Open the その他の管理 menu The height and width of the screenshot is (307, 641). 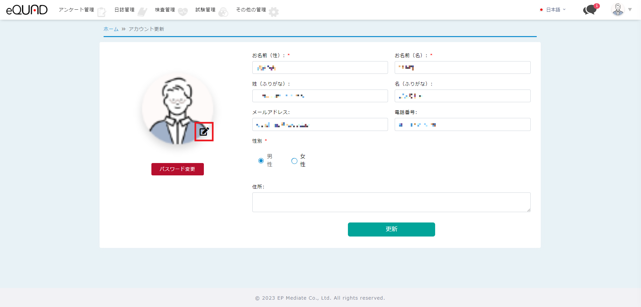(251, 10)
